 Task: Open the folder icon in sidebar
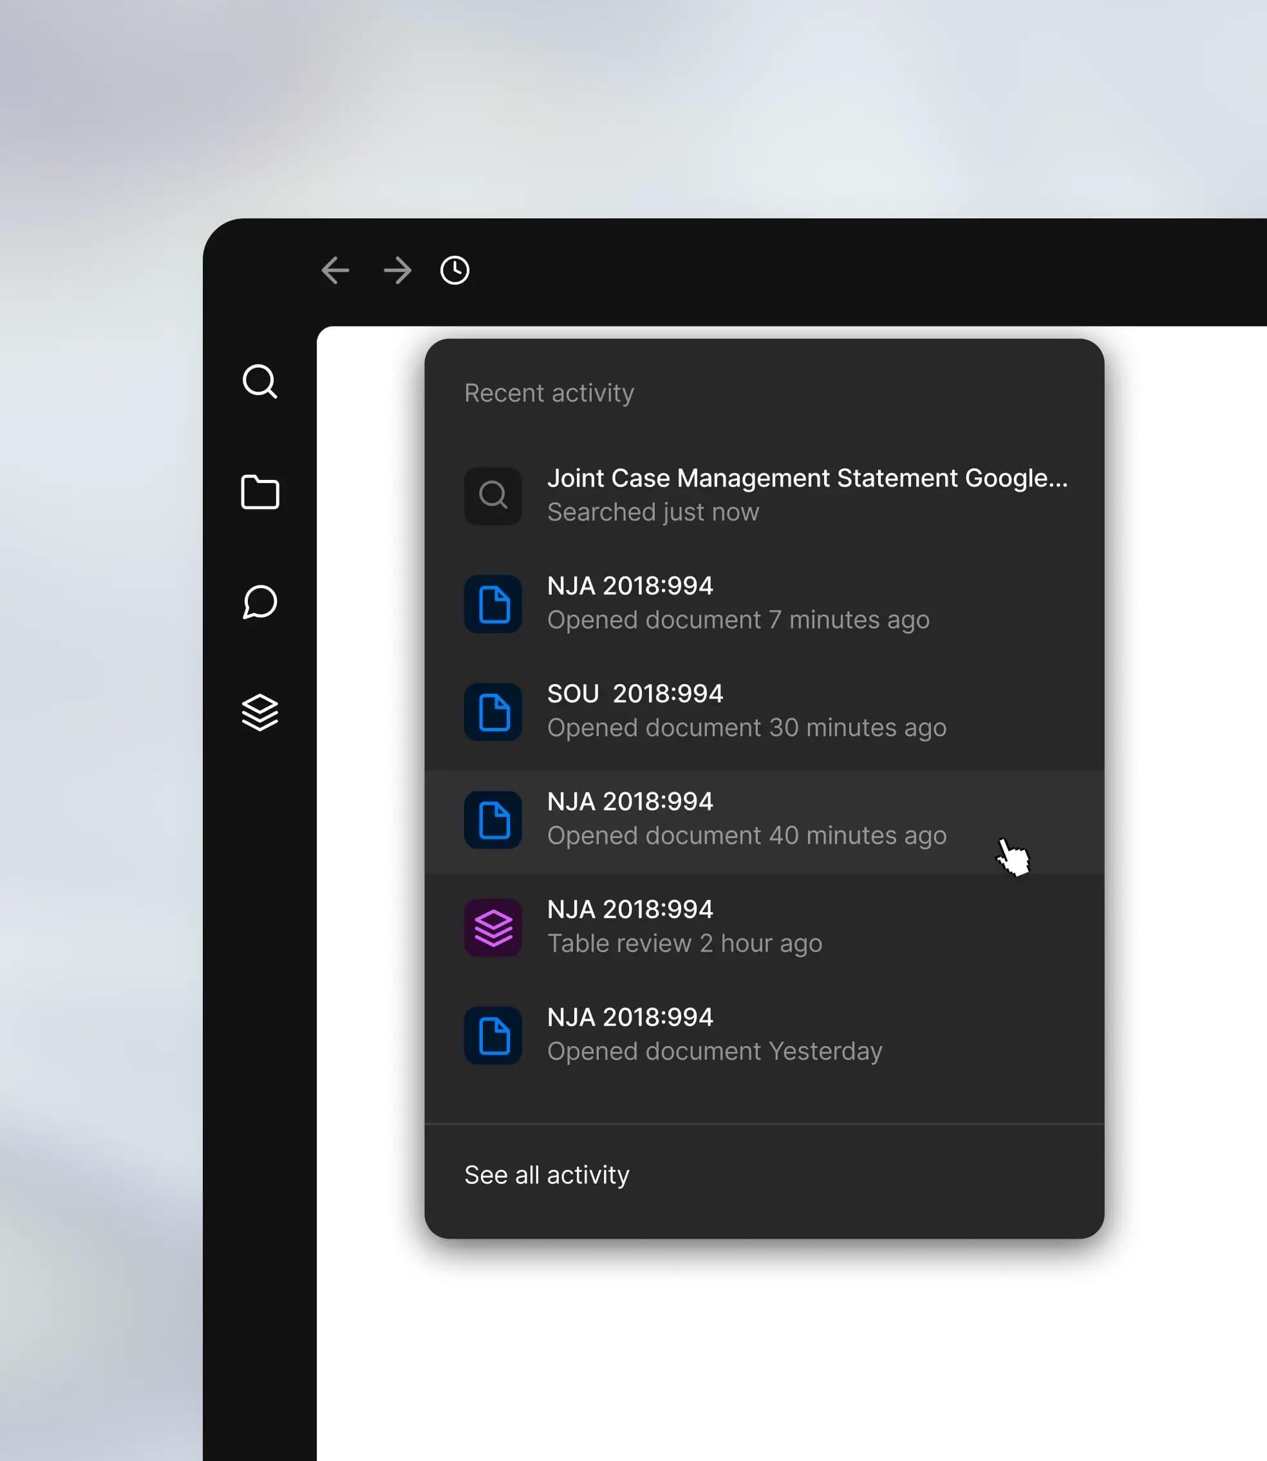[x=259, y=492]
